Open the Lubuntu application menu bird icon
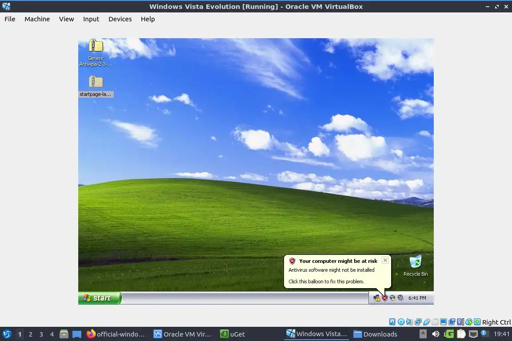The height and width of the screenshot is (341, 512). 7,334
